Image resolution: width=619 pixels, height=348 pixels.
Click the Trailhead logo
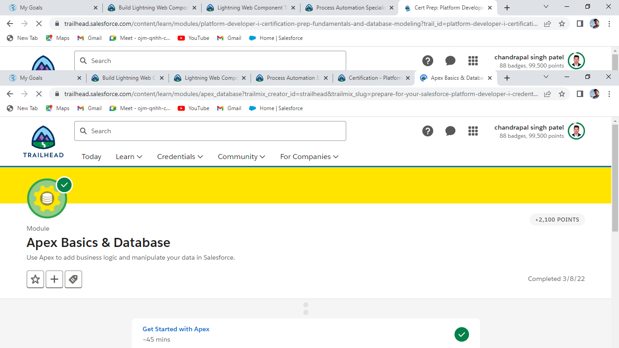(44, 141)
